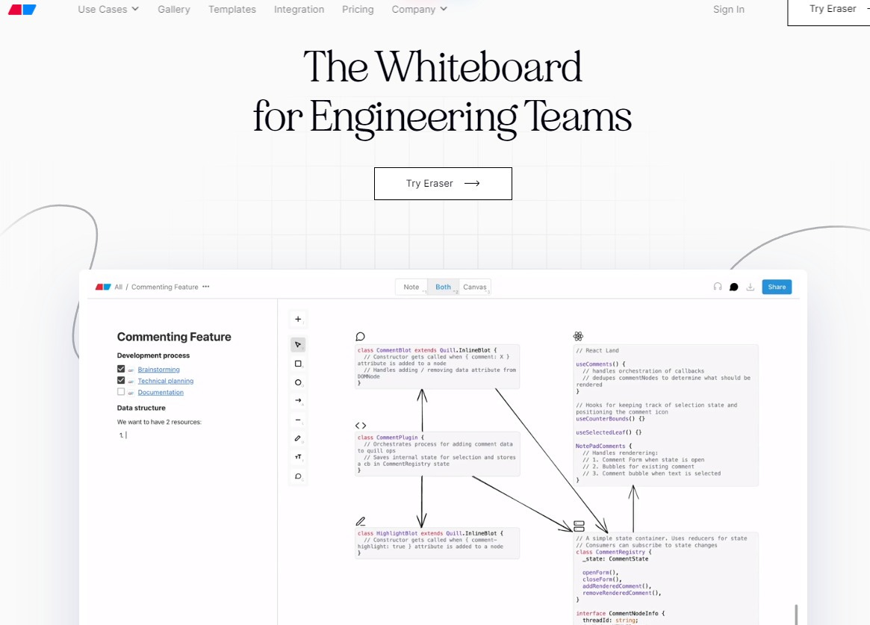
Task: Click the Development process subheading
Action: (153, 355)
